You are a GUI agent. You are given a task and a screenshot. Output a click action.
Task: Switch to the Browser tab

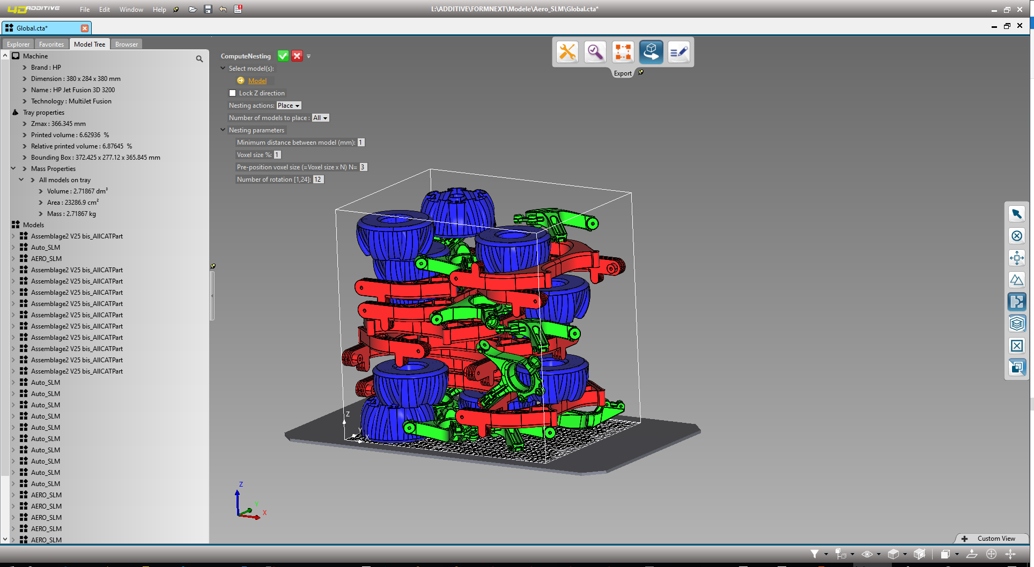[x=126, y=43]
